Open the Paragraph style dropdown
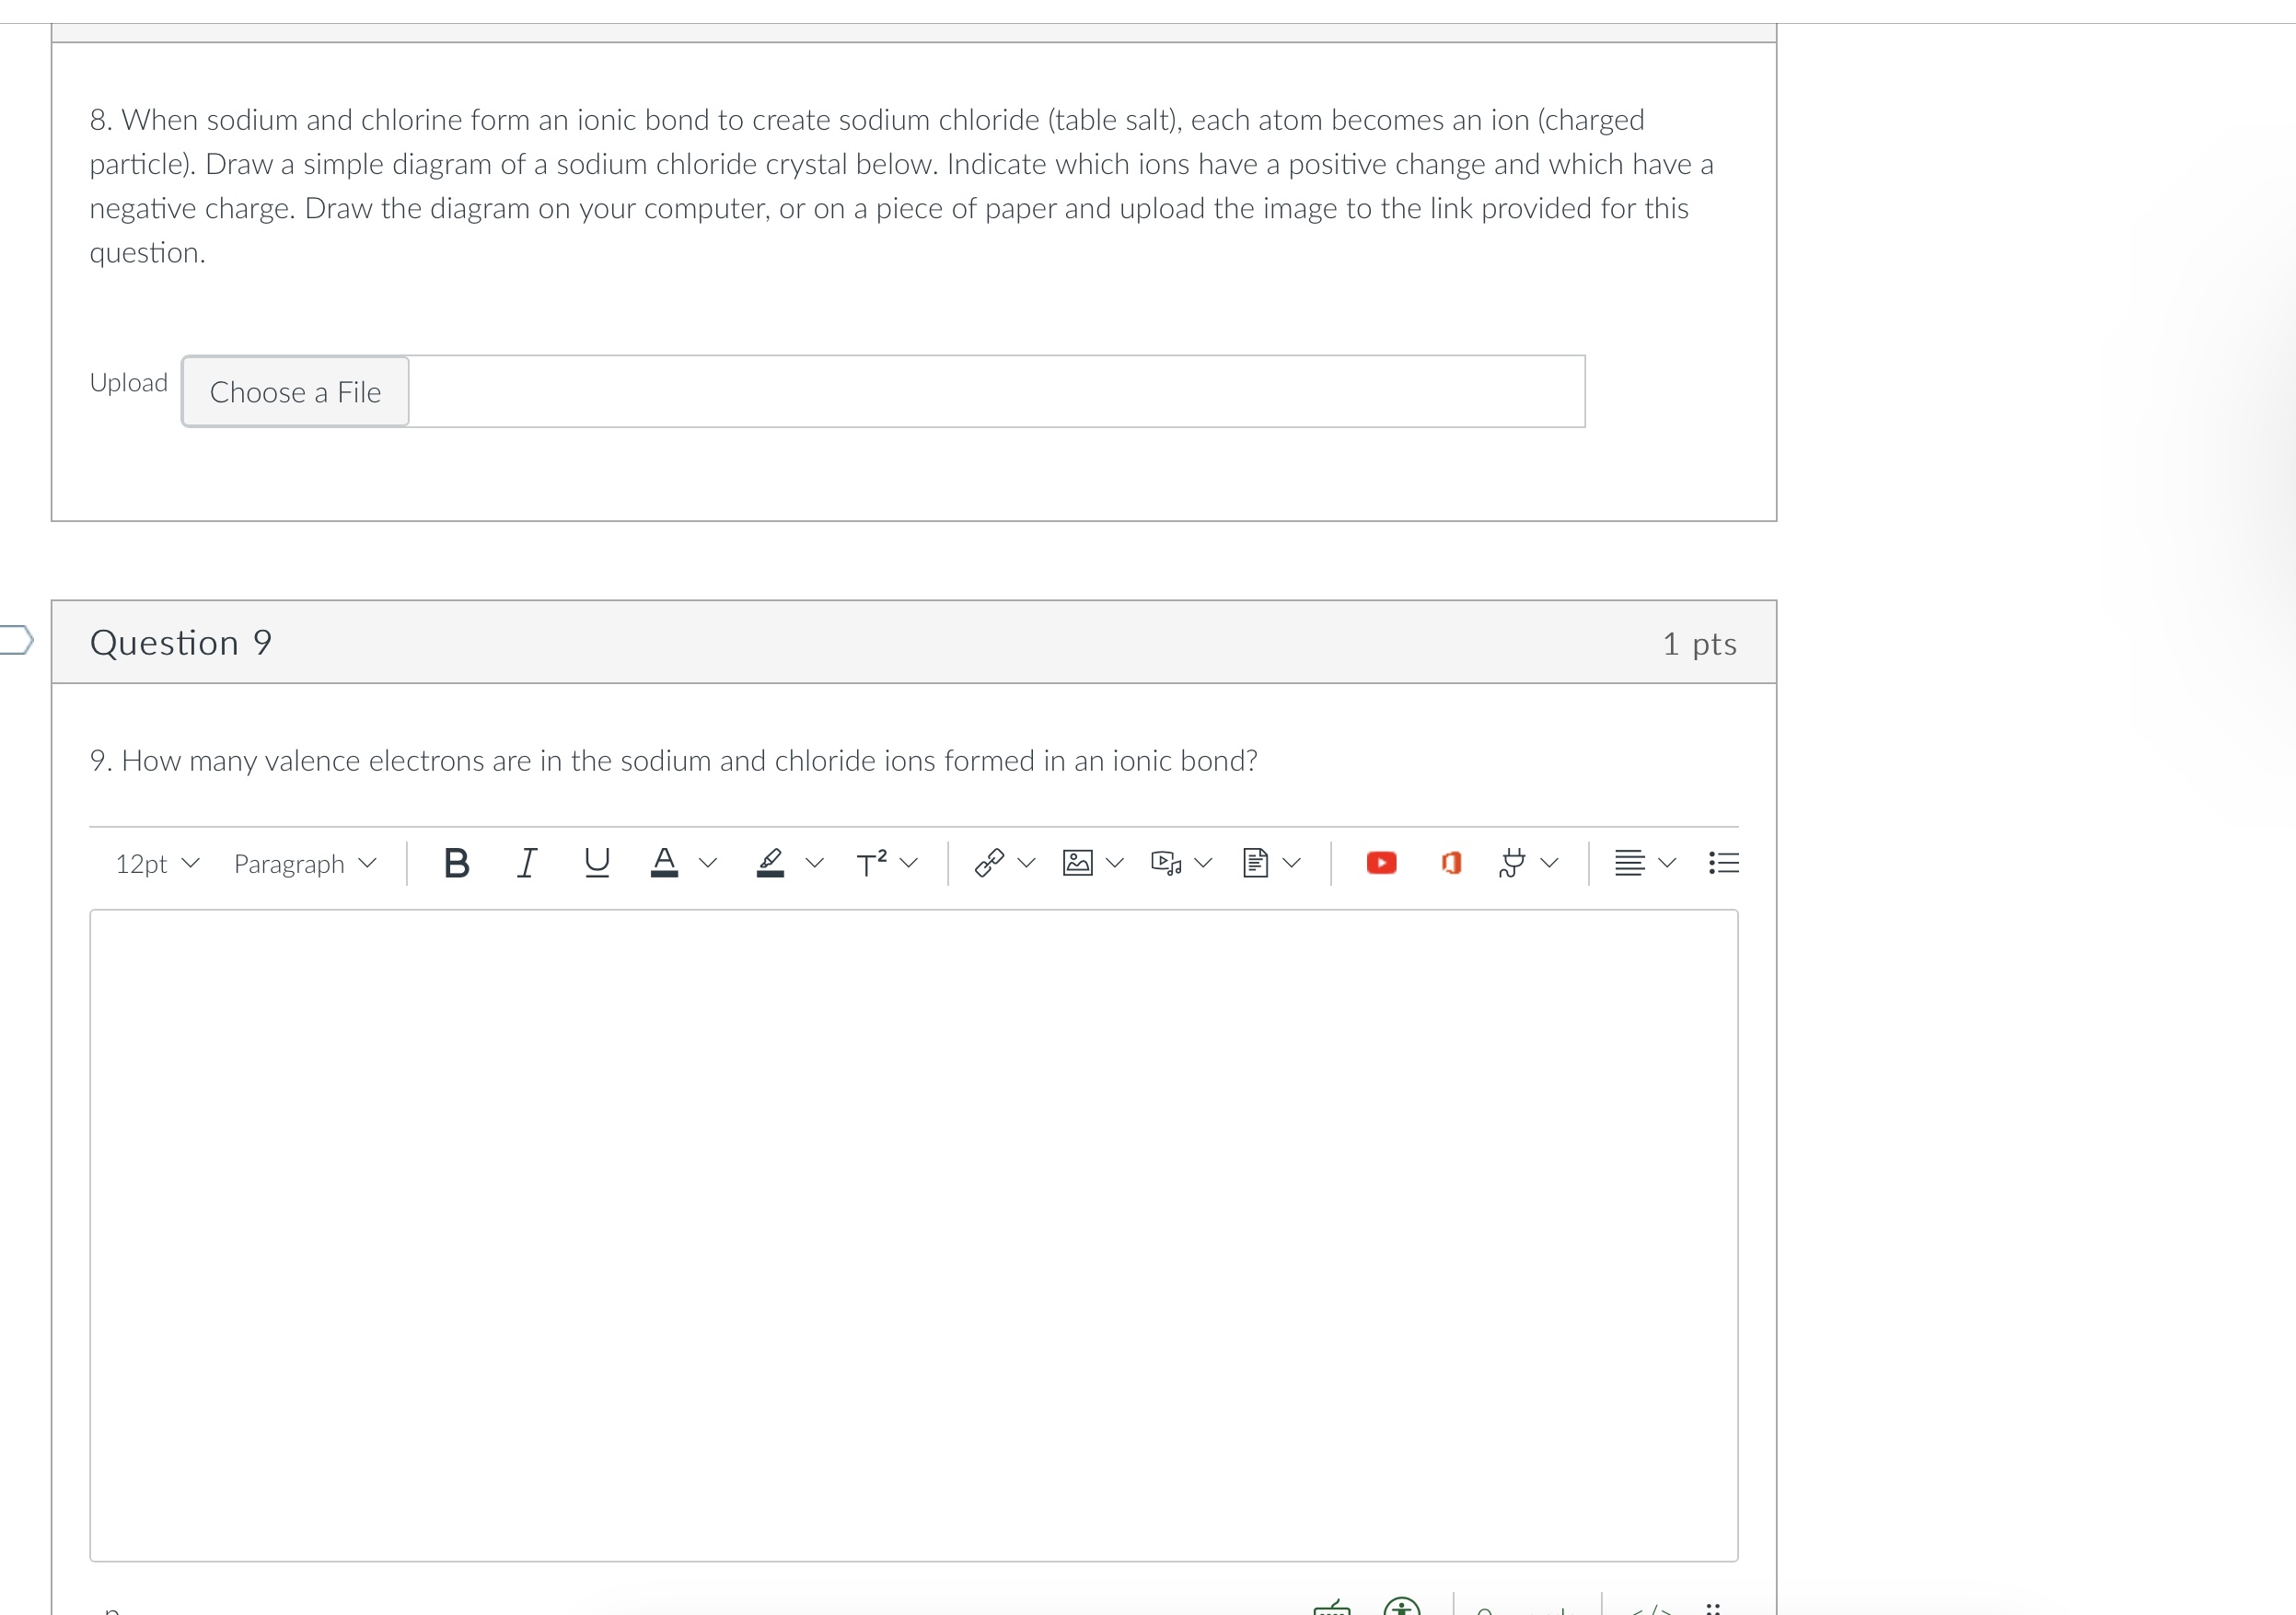This screenshot has height=1615, width=2296. (304, 863)
